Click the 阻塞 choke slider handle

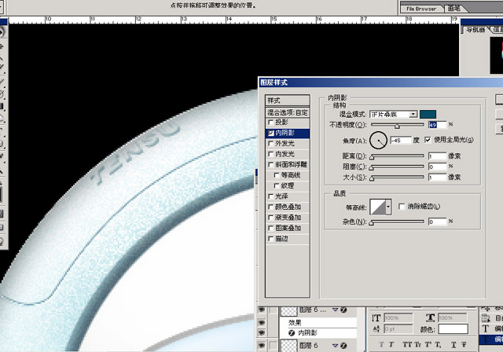(372, 168)
